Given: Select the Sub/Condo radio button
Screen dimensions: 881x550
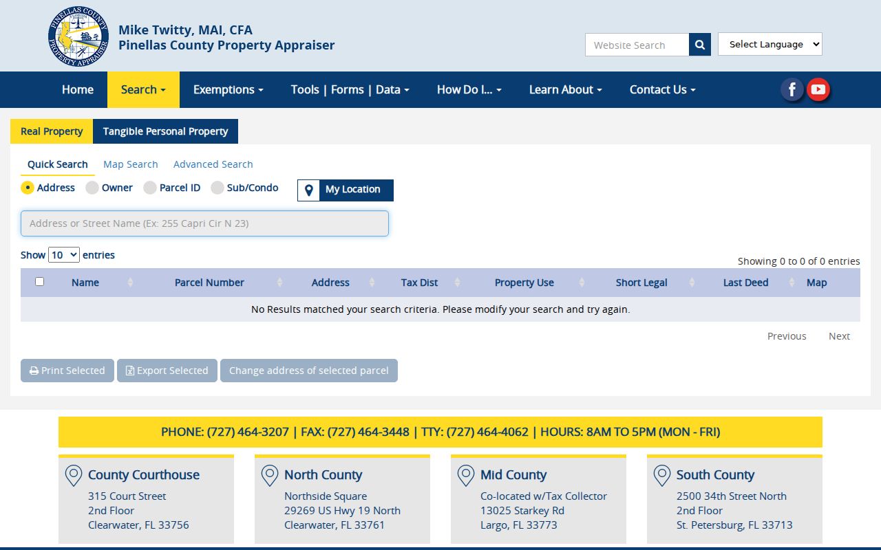Looking at the screenshot, I should pyautogui.click(x=217, y=188).
